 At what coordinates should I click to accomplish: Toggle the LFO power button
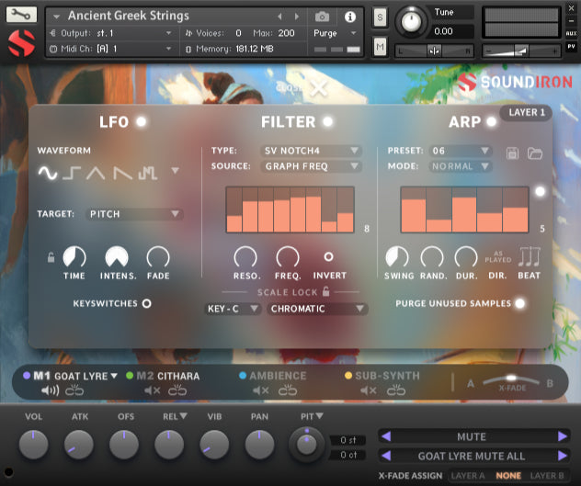142,121
